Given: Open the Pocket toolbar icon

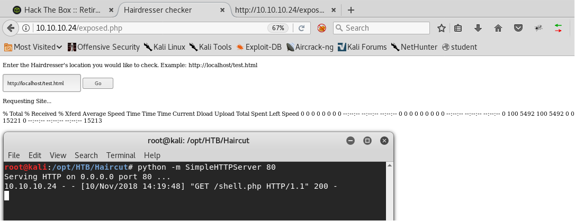Looking at the screenshot, I should (x=518, y=28).
